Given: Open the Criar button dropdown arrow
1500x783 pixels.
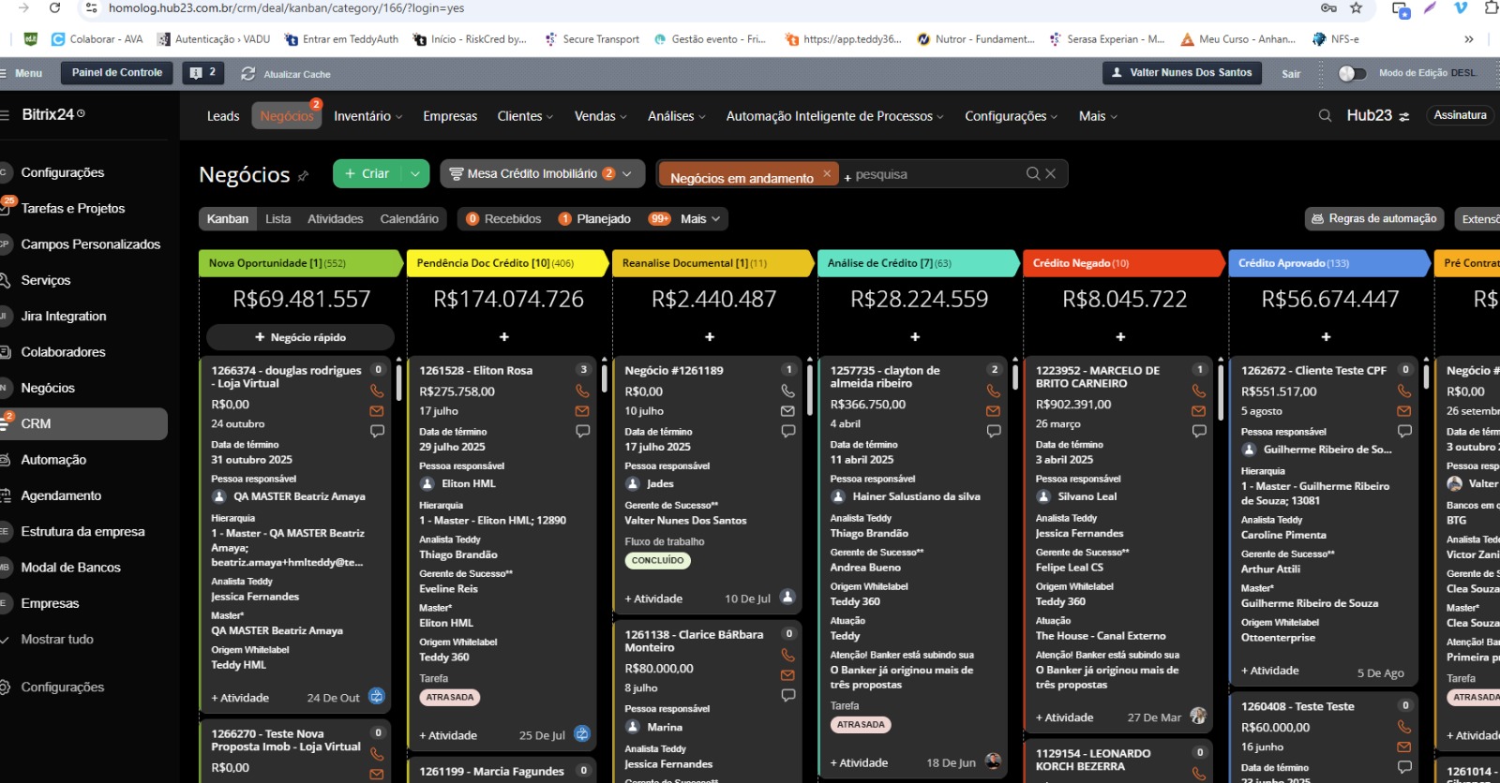Looking at the screenshot, I should pyautogui.click(x=415, y=173).
